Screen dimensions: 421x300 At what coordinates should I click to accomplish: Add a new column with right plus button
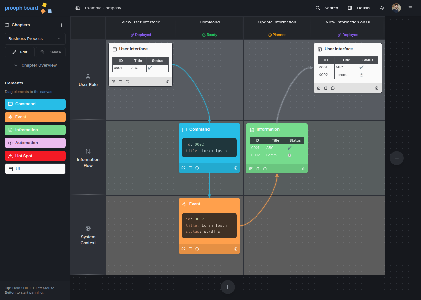pos(397,158)
